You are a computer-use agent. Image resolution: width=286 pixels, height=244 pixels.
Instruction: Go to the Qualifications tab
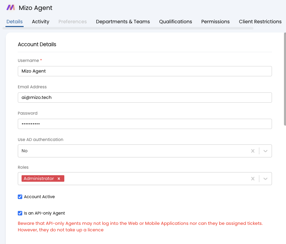click(x=175, y=22)
